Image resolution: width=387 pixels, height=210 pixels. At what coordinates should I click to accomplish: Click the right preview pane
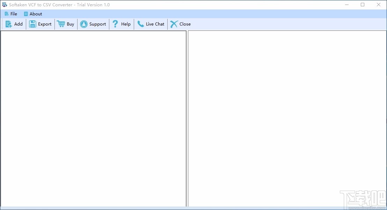coord(286,119)
